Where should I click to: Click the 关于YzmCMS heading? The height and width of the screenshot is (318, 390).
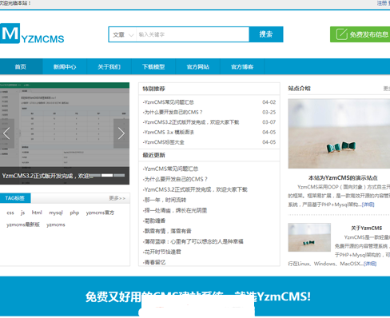366,229
